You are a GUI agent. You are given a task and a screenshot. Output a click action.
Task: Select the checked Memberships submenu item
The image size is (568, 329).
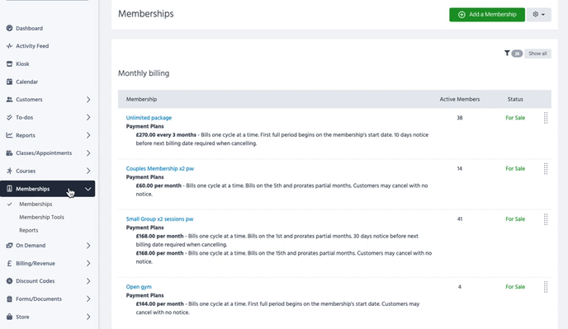coord(35,204)
